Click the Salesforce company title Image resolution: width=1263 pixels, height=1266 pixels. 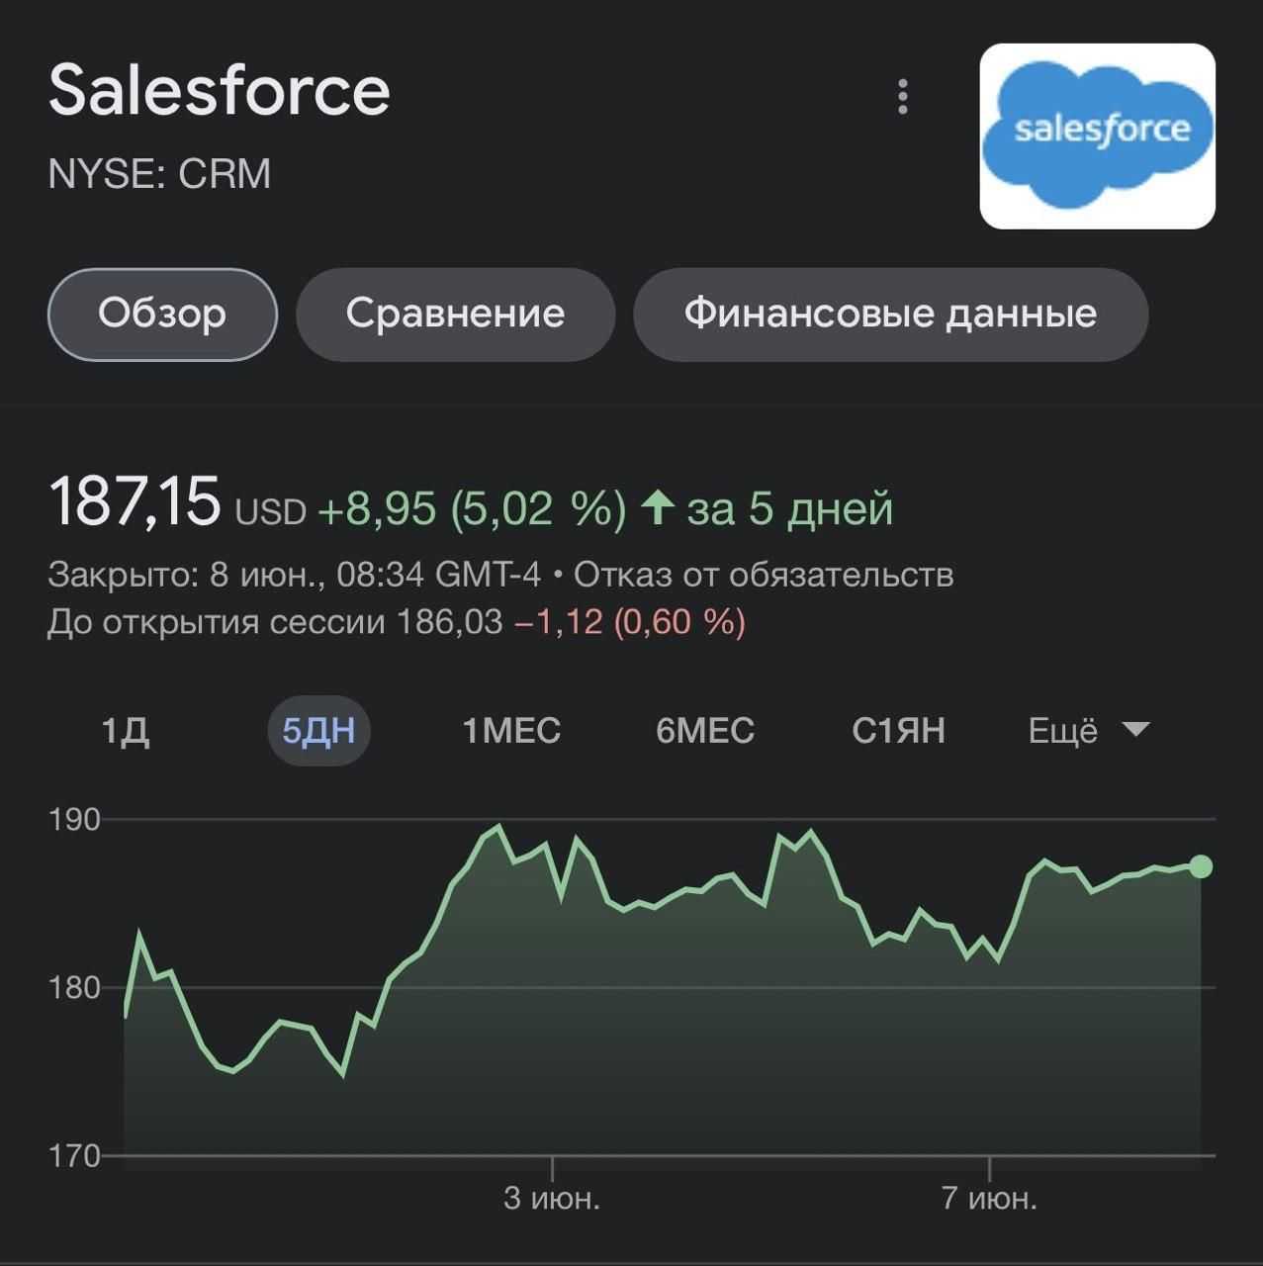coord(220,91)
